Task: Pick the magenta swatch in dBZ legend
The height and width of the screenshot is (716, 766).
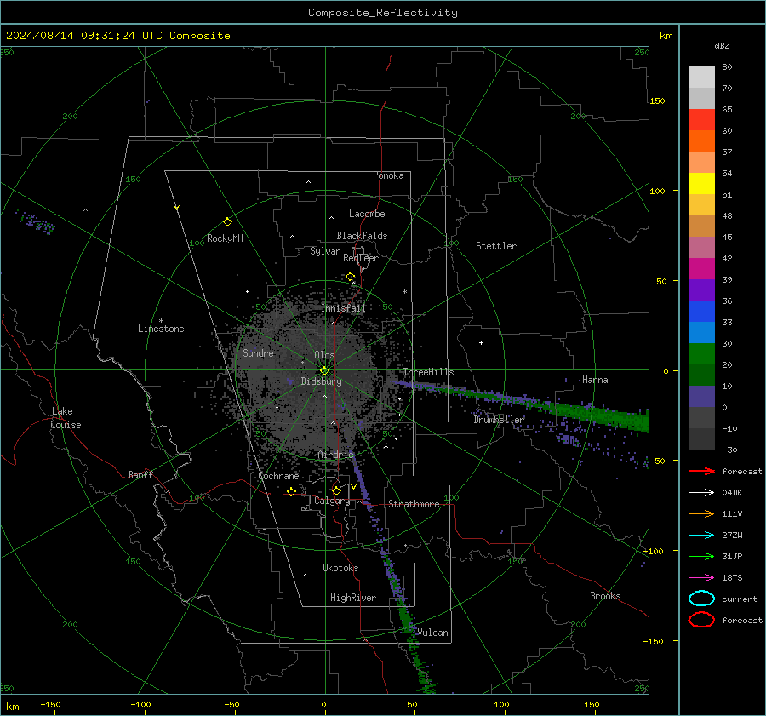Action: 701,269
